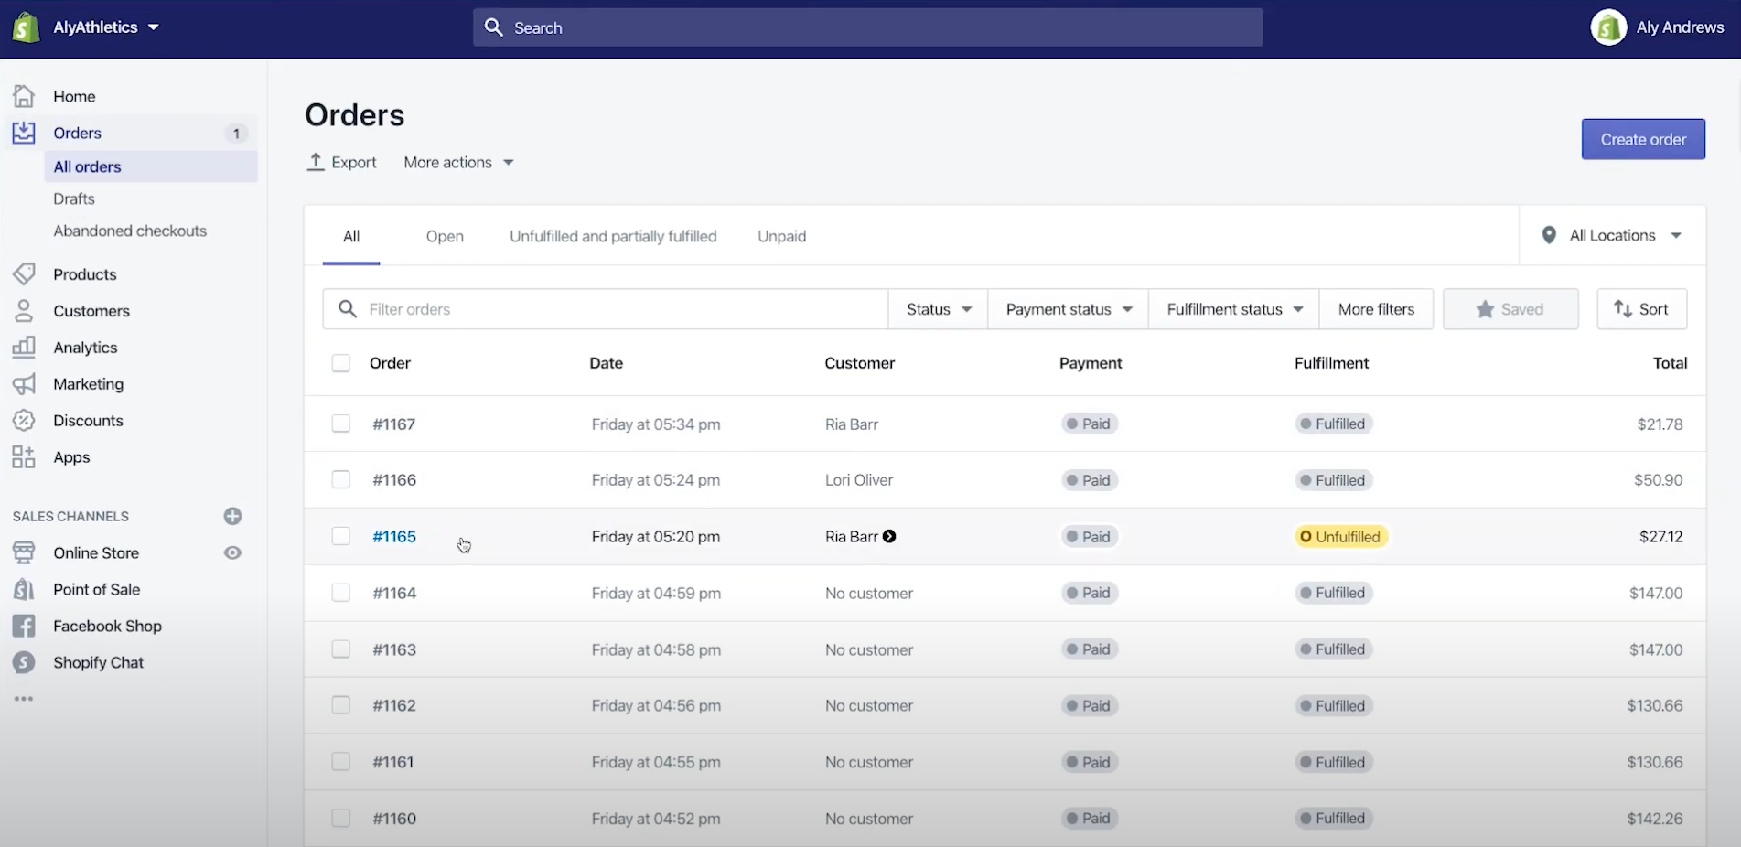Click the Customers person icon
Screen dimensions: 1741x847
24,311
